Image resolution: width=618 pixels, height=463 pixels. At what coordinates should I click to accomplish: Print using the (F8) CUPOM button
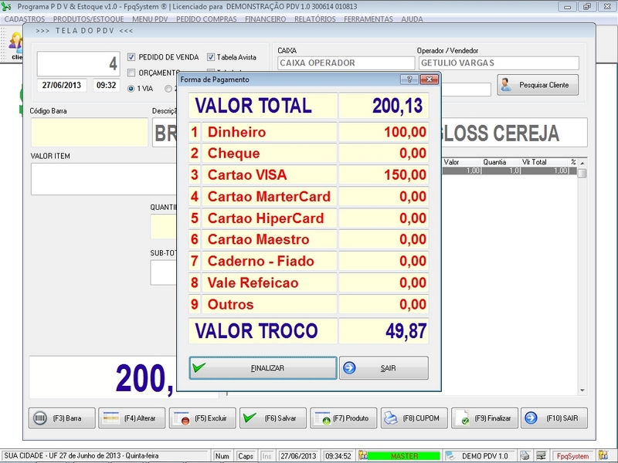[x=413, y=418]
